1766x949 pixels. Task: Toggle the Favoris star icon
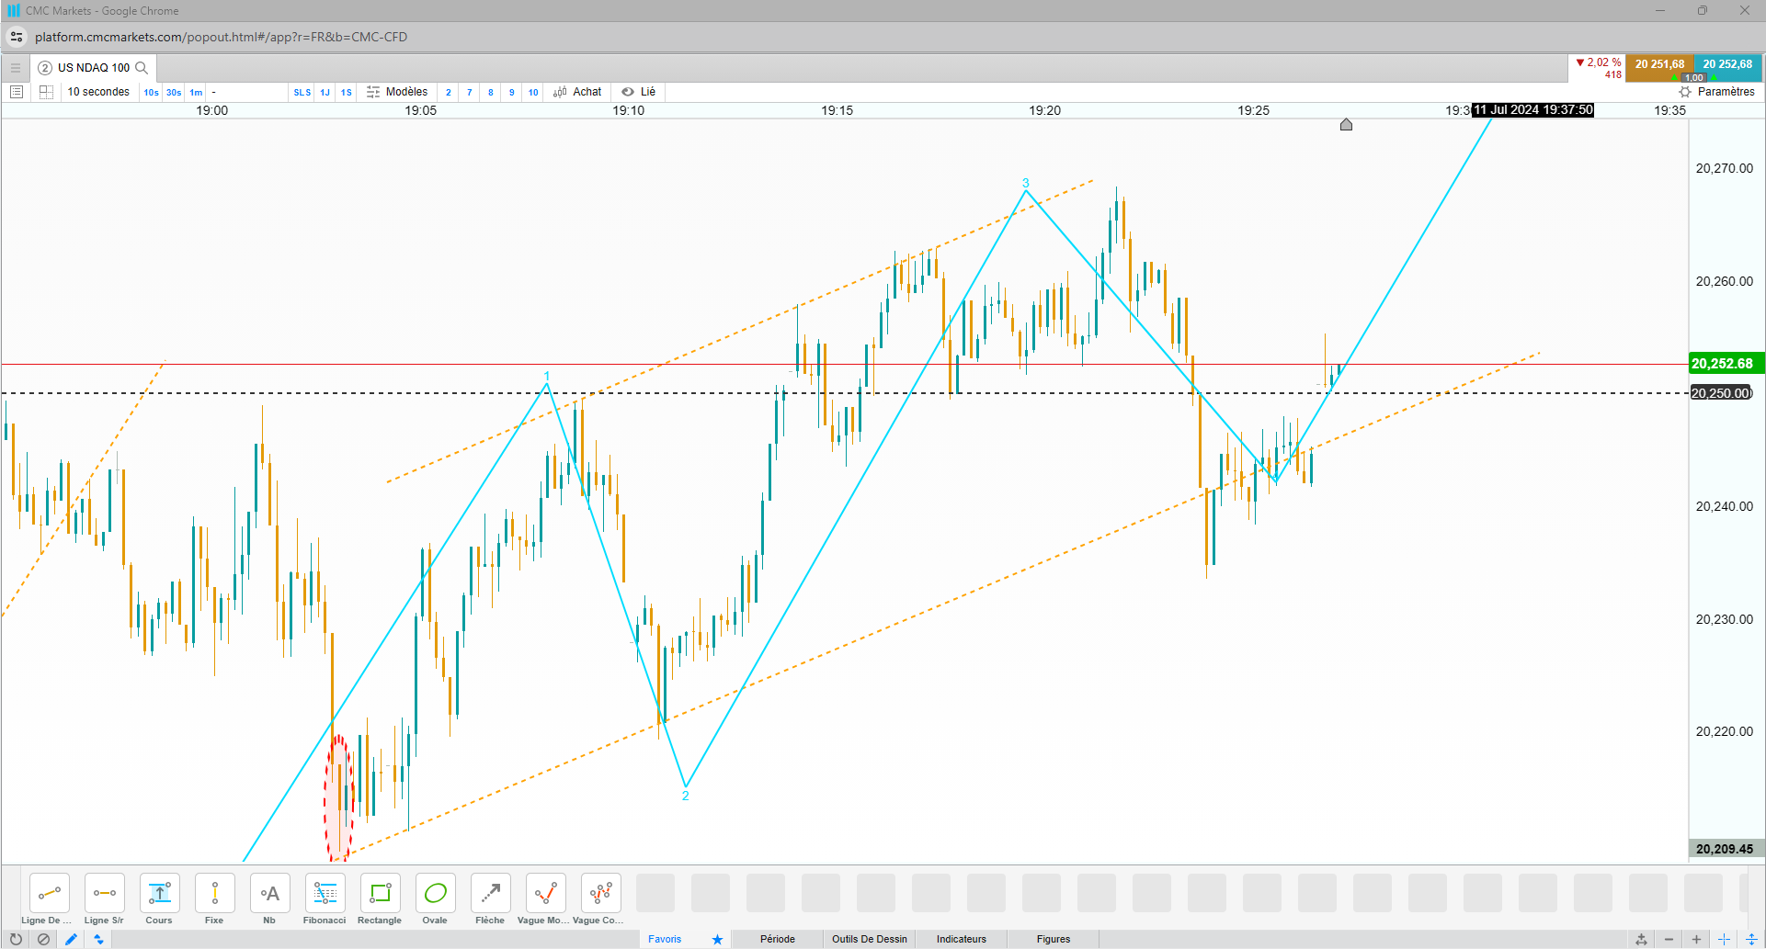pyautogui.click(x=717, y=939)
